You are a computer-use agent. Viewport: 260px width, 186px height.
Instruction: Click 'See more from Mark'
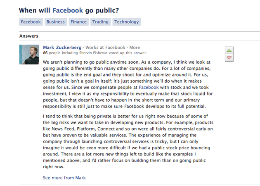64,178
